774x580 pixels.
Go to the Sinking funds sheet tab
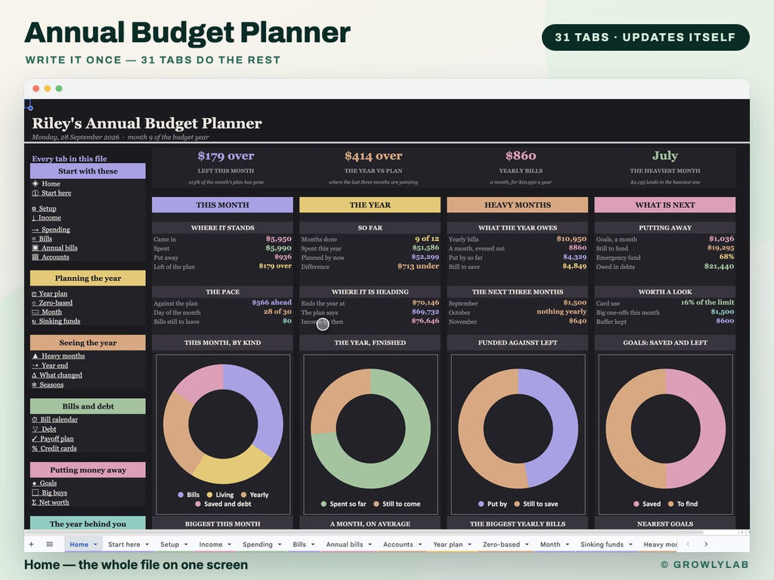point(602,544)
